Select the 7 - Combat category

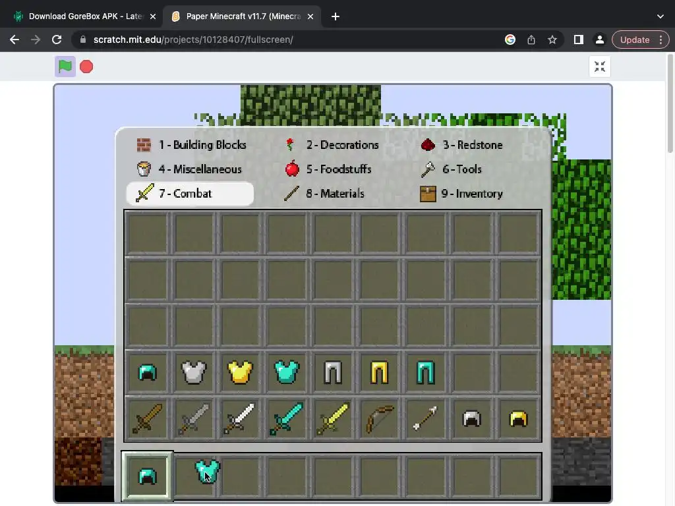pyautogui.click(x=190, y=194)
